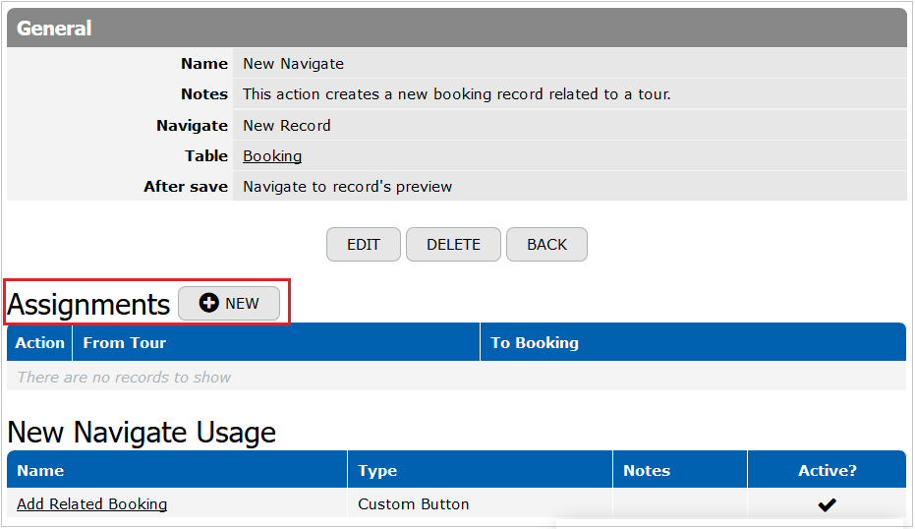
Task: Click the Assignments heading
Action: [x=88, y=304]
